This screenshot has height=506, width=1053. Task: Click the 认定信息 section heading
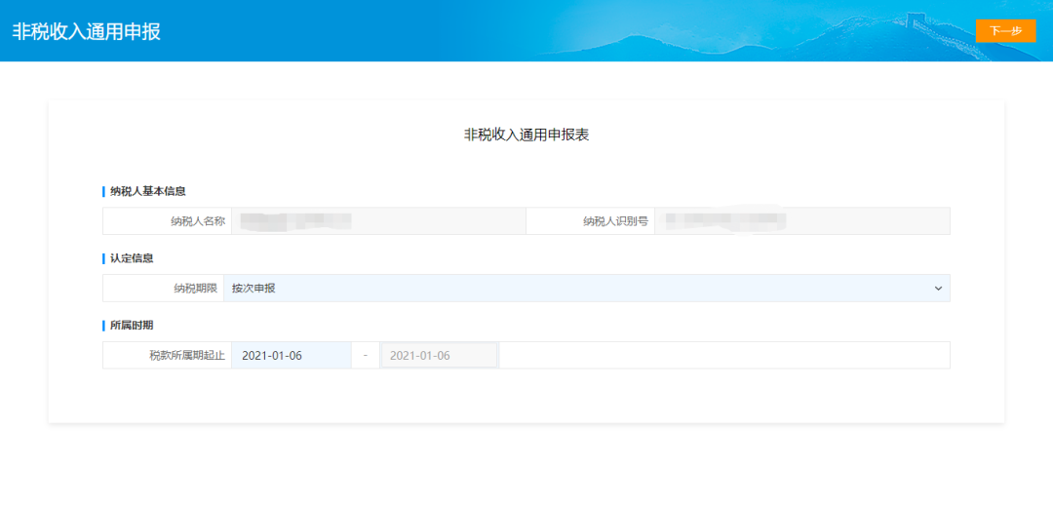click(132, 258)
